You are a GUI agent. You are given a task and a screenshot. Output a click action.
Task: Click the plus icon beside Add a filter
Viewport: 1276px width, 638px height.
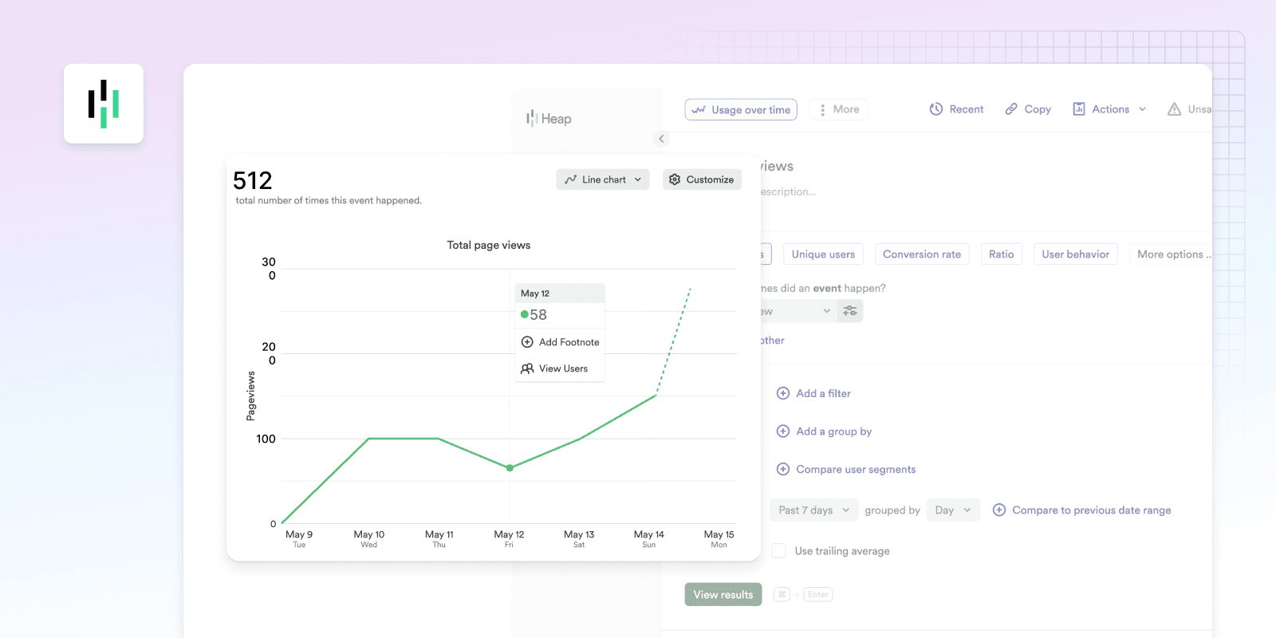click(x=783, y=393)
